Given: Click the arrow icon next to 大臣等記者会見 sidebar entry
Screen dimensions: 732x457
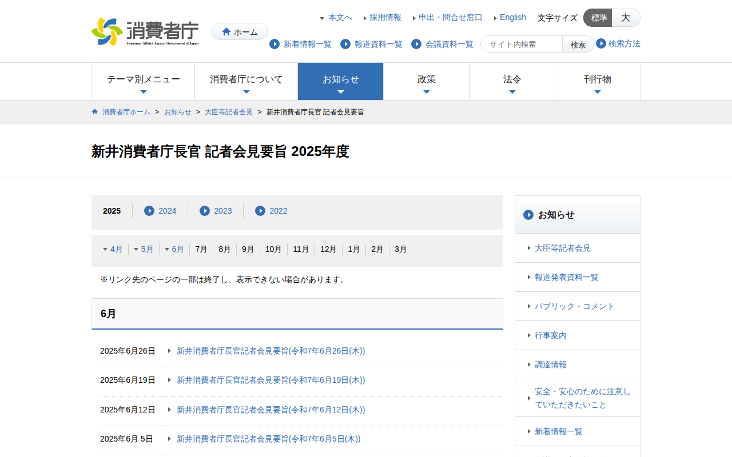Looking at the screenshot, I should (x=528, y=248).
